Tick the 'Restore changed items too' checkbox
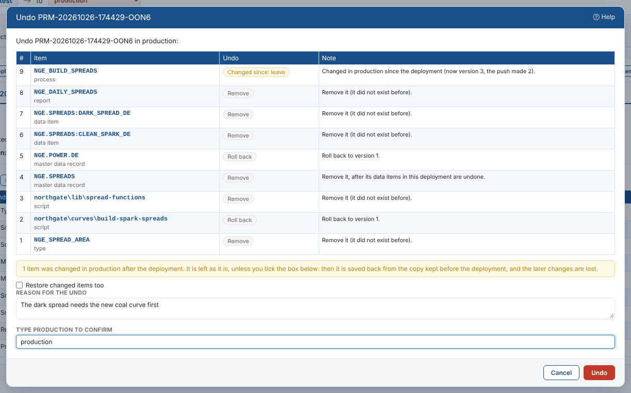Screen dimensions: 631x393 point(20,285)
